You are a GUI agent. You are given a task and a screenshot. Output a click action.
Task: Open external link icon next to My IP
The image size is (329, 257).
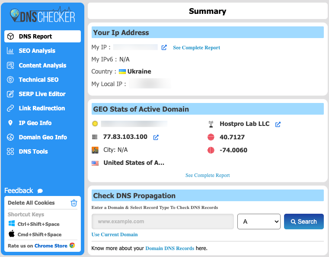(x=164, y=48)
